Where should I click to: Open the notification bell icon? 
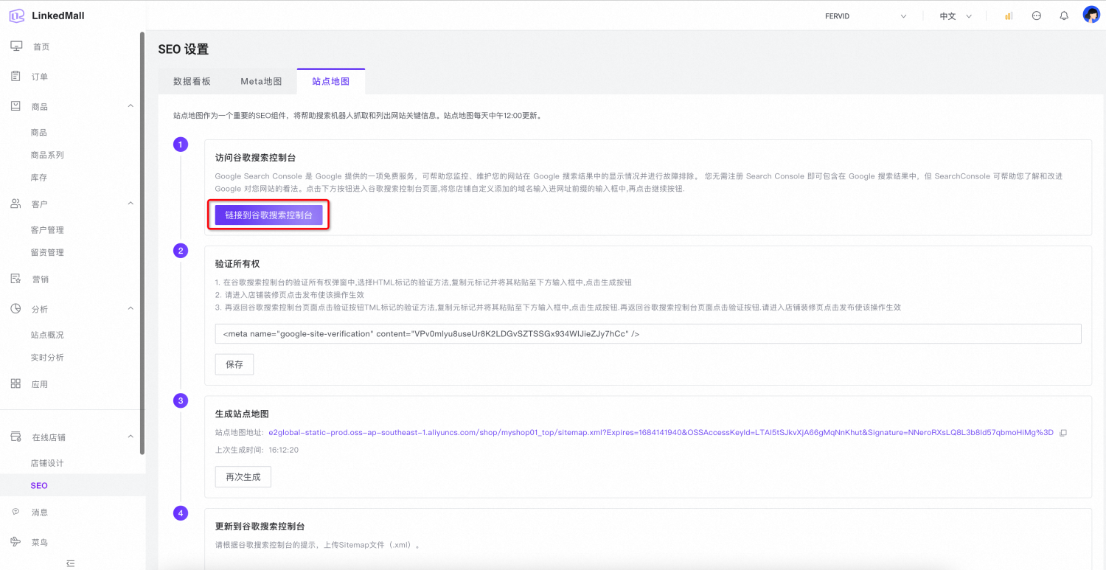click(1064, 15)
